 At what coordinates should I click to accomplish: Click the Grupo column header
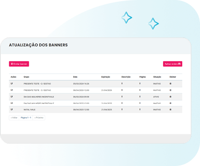coord(26,77)
